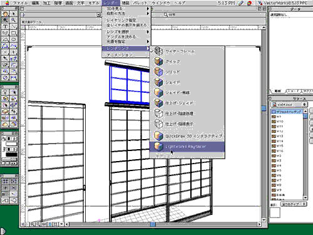Choose Lightworks Raytracer rendering
Screen dimensions: 313x235
[187, 147]
